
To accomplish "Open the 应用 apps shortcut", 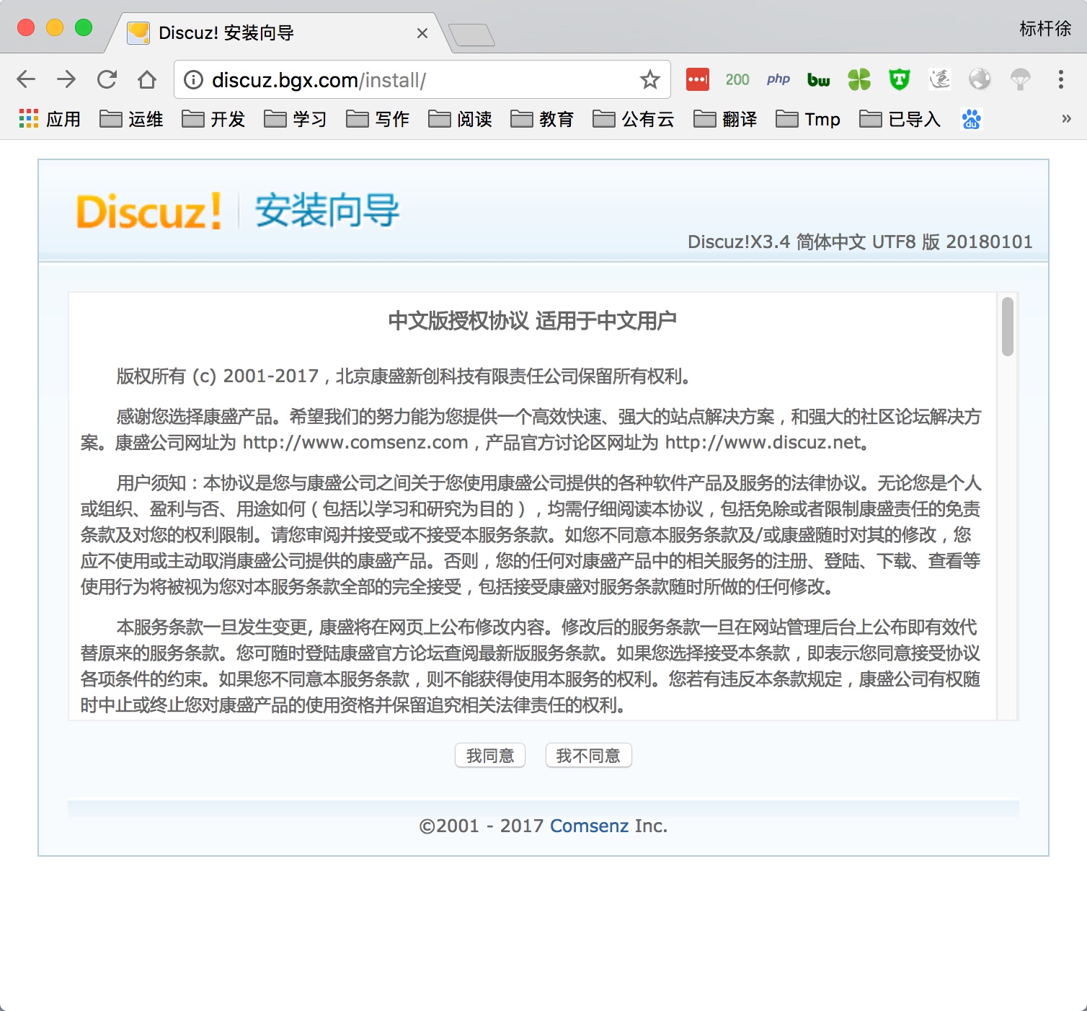I will 49,119.
